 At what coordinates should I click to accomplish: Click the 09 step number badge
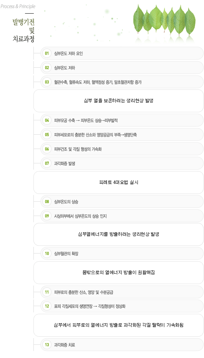47,216
